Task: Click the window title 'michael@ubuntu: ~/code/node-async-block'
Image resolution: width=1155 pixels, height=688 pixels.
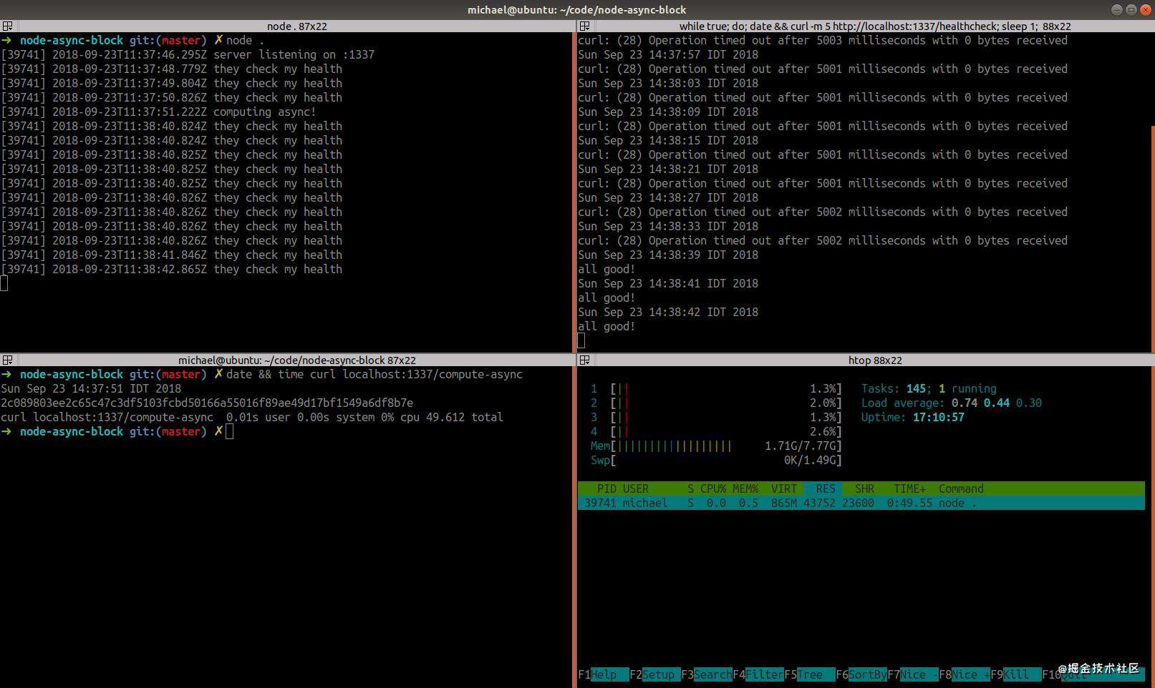Action: (x=577, y=9)
